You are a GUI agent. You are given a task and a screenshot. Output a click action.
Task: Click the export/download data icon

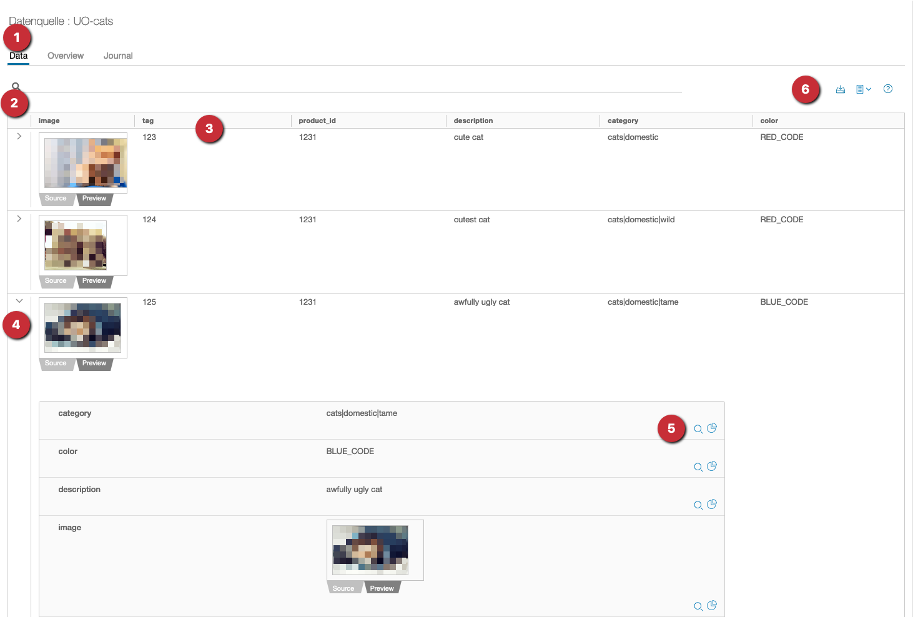pyautogui.click(x=841, y=89)
